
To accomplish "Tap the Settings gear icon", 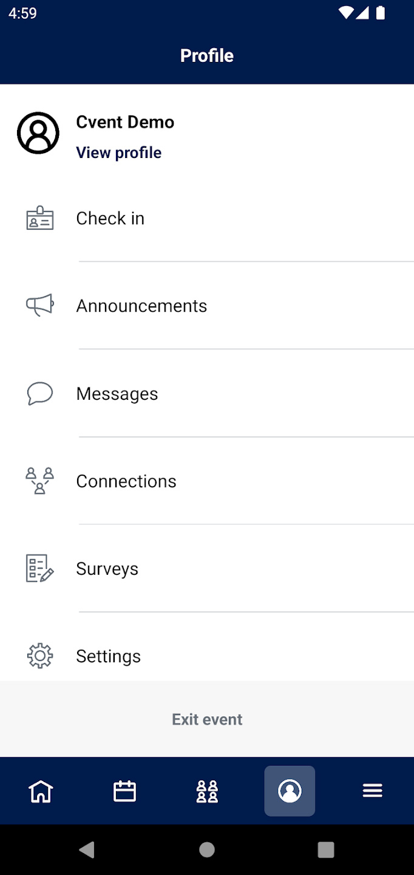I will (x=40, y=656).
